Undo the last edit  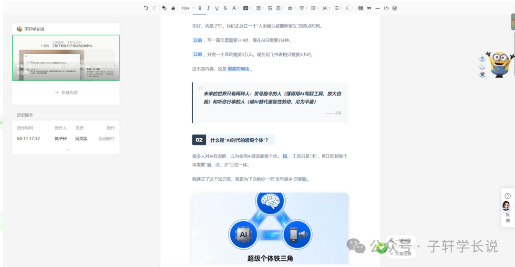point(146,8)
